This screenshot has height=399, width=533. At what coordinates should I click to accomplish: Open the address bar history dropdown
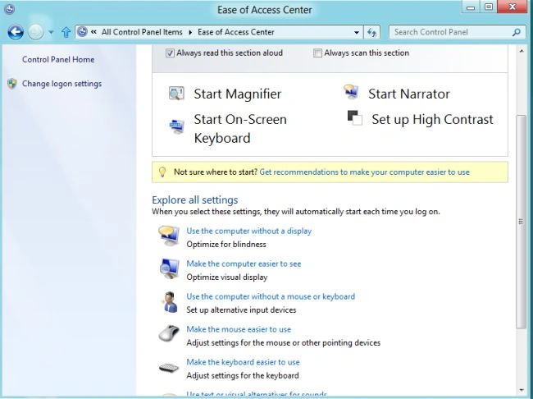click(x=356, y=32)
